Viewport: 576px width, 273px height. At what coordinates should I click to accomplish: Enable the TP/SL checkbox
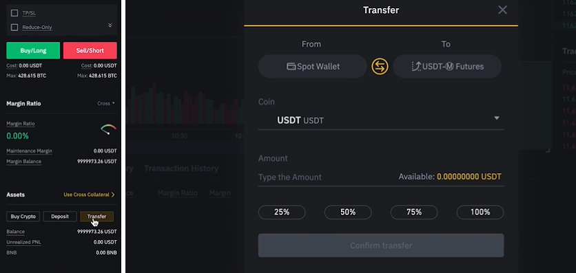coord(14,13)
